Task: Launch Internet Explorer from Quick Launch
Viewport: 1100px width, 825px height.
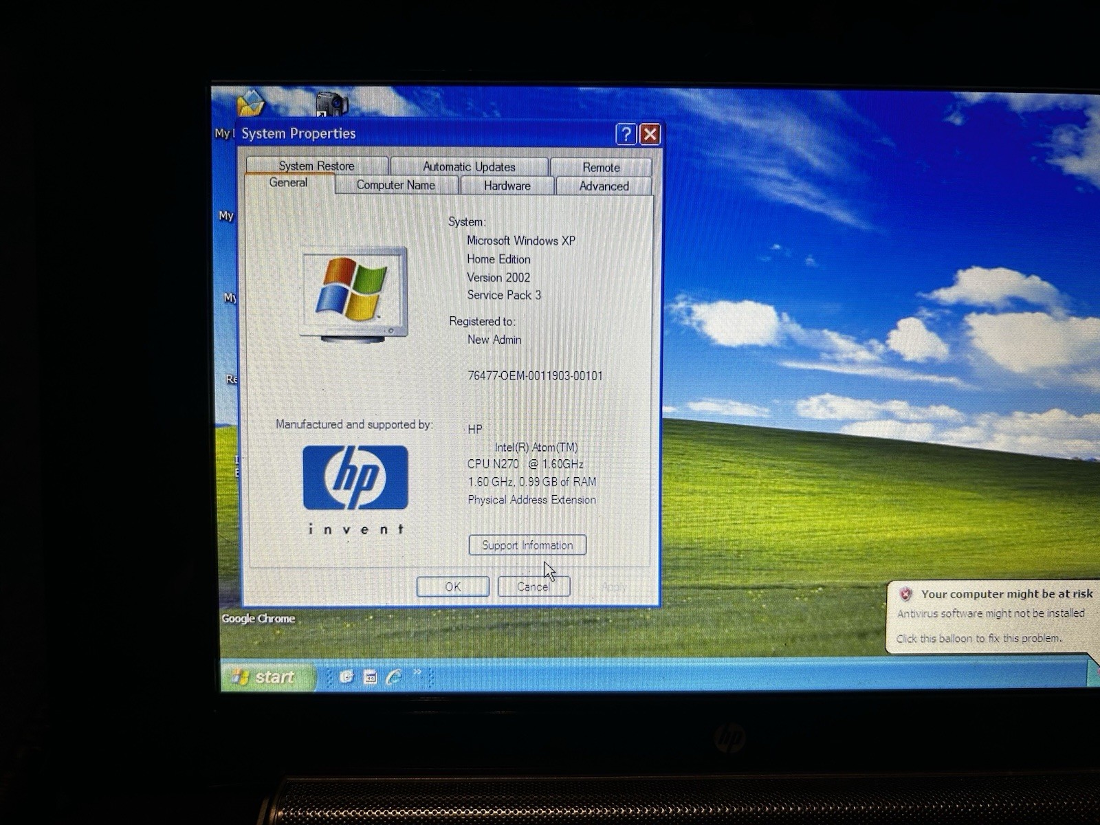Action: click(394, 677)
